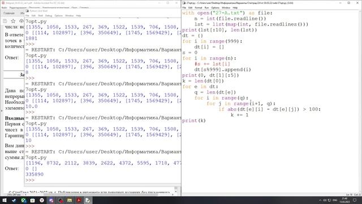Click the 27opt.py editor title bar icon

click(184, 3)
